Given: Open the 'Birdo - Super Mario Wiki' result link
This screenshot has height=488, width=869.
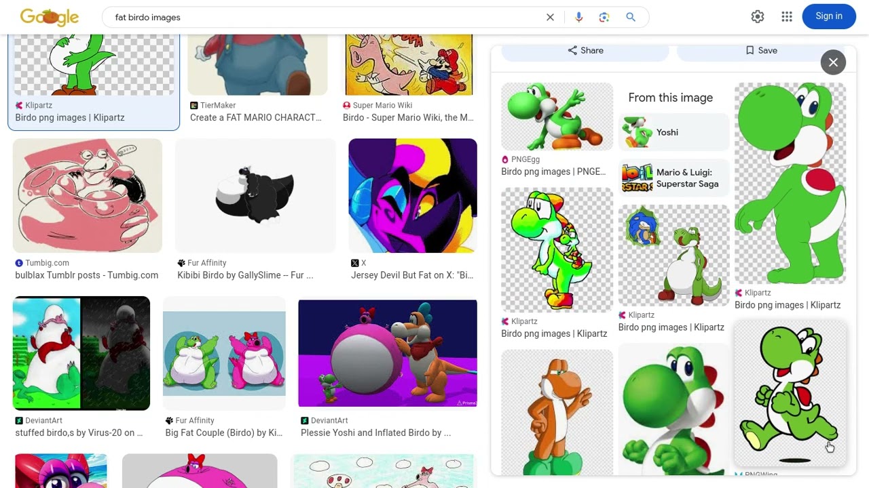Looking at the screenshot, I should click(x=408, y=118).
